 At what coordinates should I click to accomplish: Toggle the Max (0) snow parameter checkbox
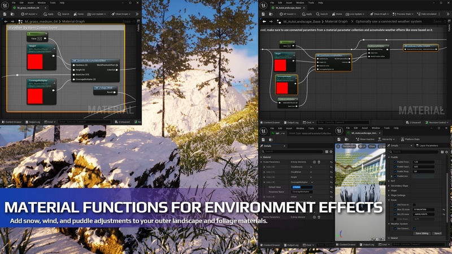point(395,209)
